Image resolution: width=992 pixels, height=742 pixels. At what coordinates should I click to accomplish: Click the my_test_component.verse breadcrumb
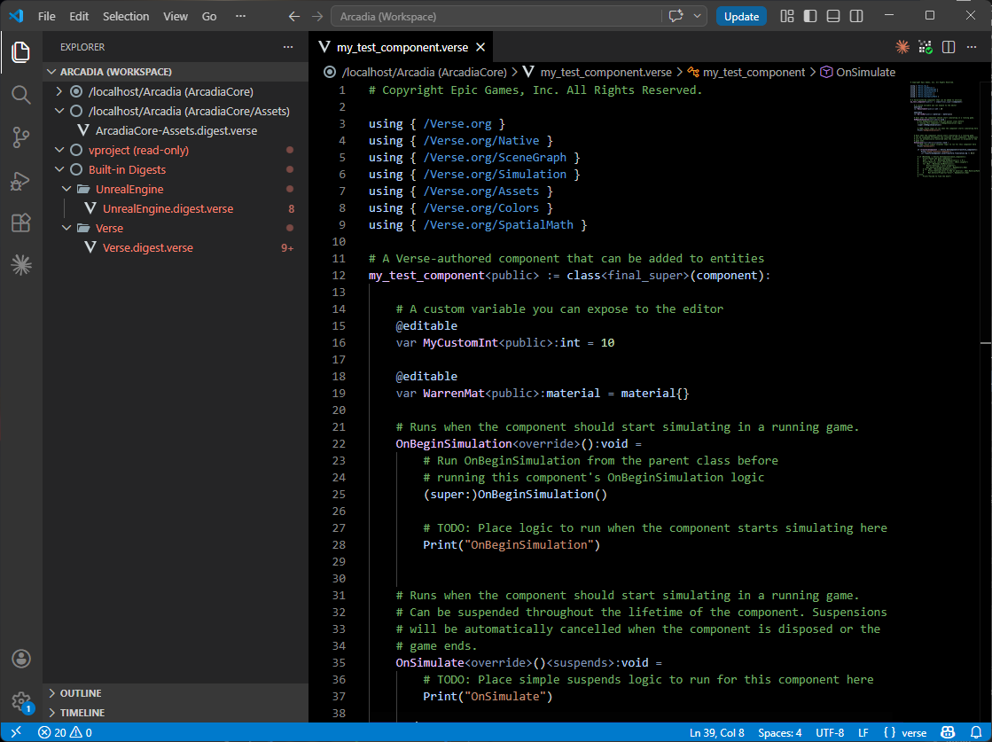(x=598, y=72)
